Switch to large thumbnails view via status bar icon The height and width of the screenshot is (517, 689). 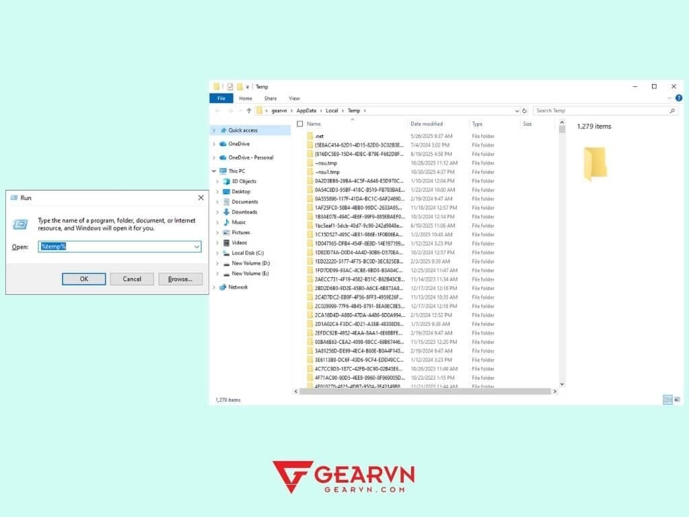(676, 399)
